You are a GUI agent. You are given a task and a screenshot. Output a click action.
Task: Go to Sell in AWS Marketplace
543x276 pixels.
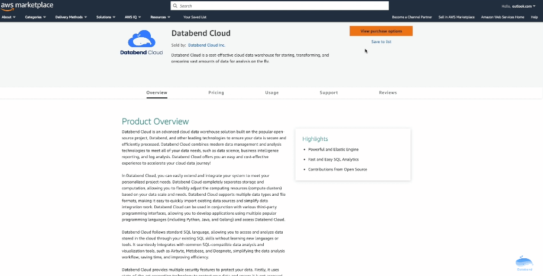[x=457, y=17]
